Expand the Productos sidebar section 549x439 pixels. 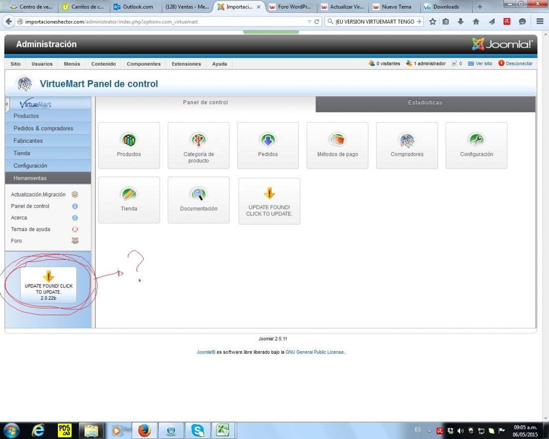point(48,116)
